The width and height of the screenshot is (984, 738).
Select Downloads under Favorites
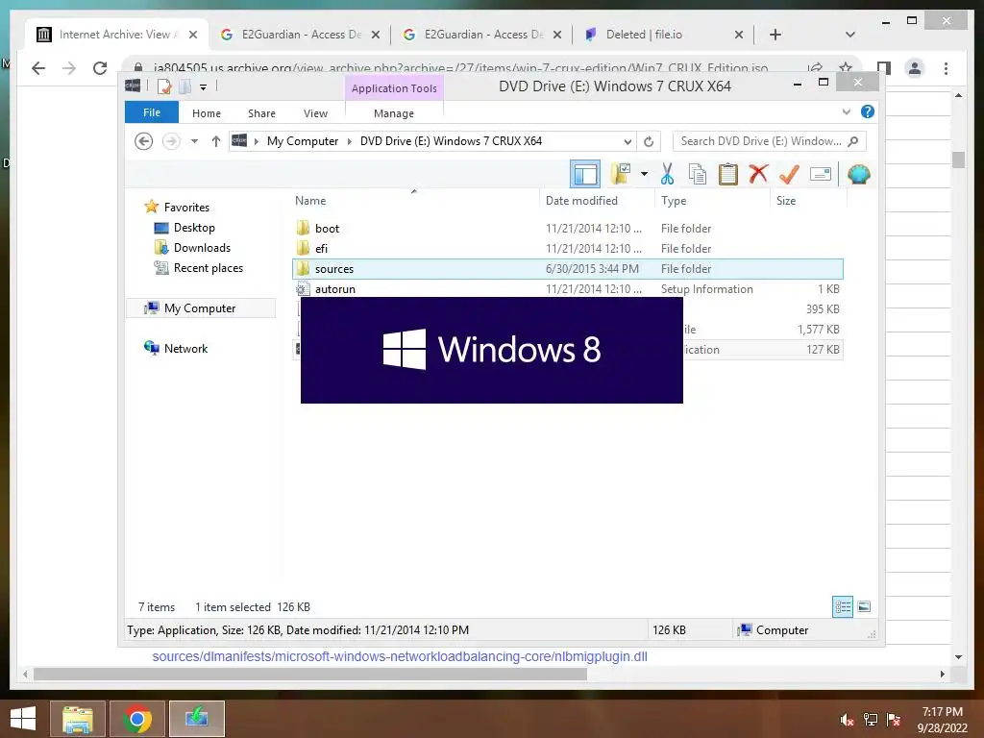coord(202,247)
